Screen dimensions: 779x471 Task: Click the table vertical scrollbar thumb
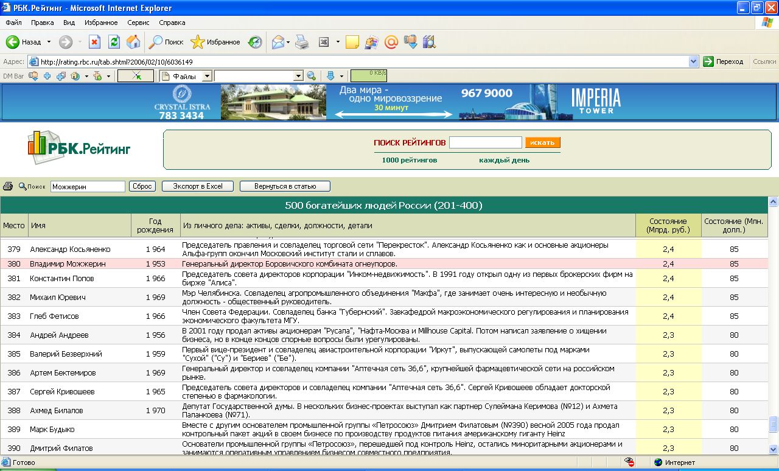coord(773,424)
